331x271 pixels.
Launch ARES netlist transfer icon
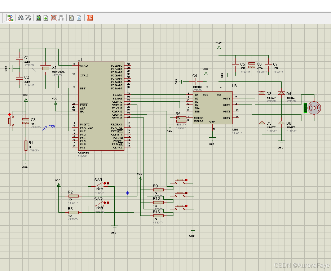pos(90,18)
